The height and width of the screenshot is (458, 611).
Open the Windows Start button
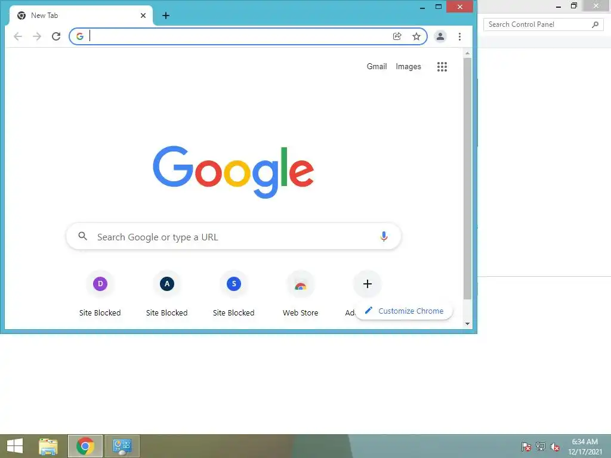15,446
